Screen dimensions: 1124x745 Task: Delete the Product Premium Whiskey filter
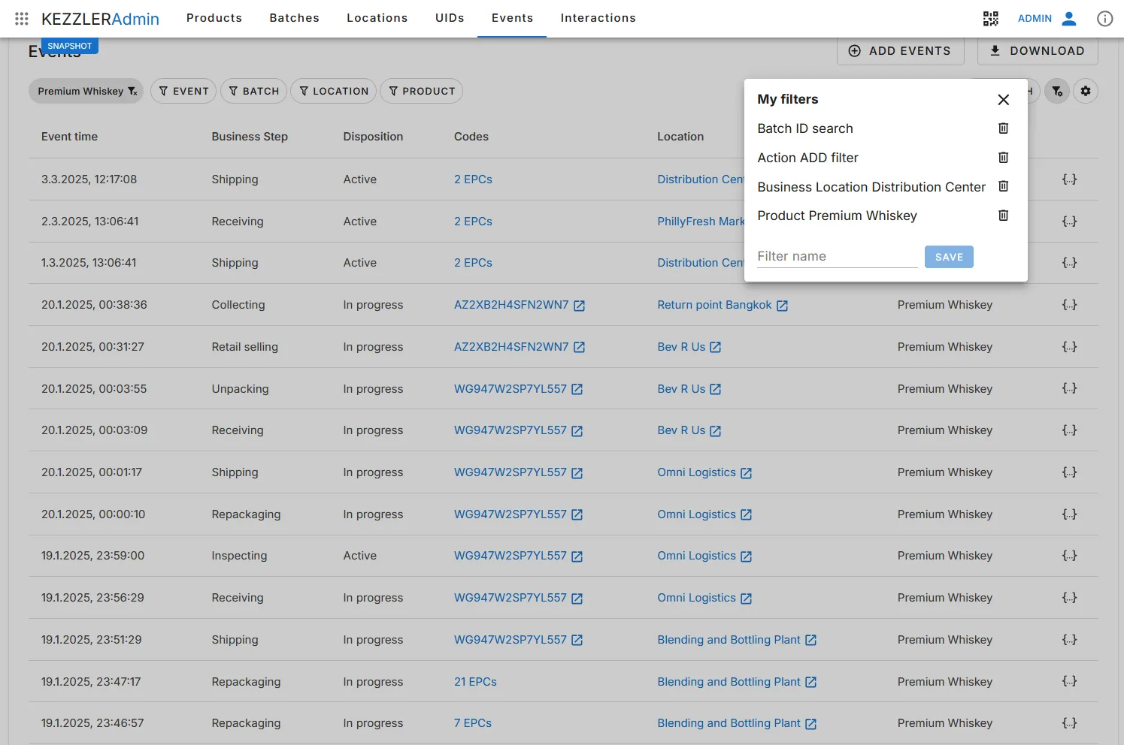tap(1003, 216)
